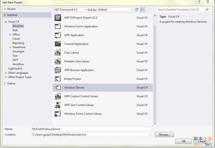Select the Windows Forms Control Library name
Screen dimensions: 215x148
click(x=83, y=114)
